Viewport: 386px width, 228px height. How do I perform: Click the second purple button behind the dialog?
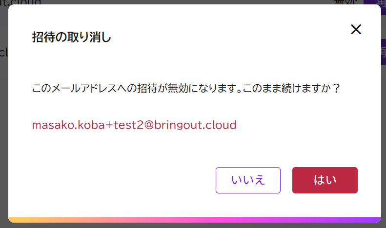[x=383, y=52]
